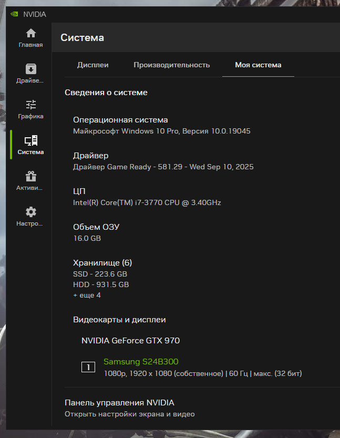Click the Объем ОЗУ label

point(96,227)
